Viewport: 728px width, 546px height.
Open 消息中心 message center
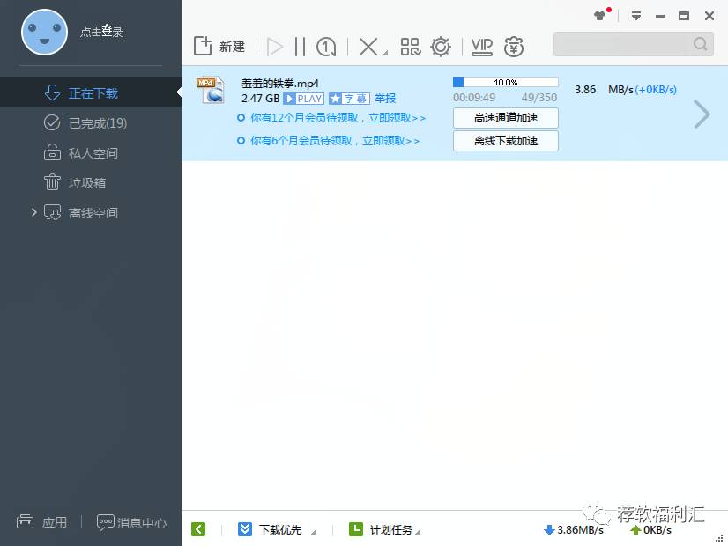coord(131,523)
